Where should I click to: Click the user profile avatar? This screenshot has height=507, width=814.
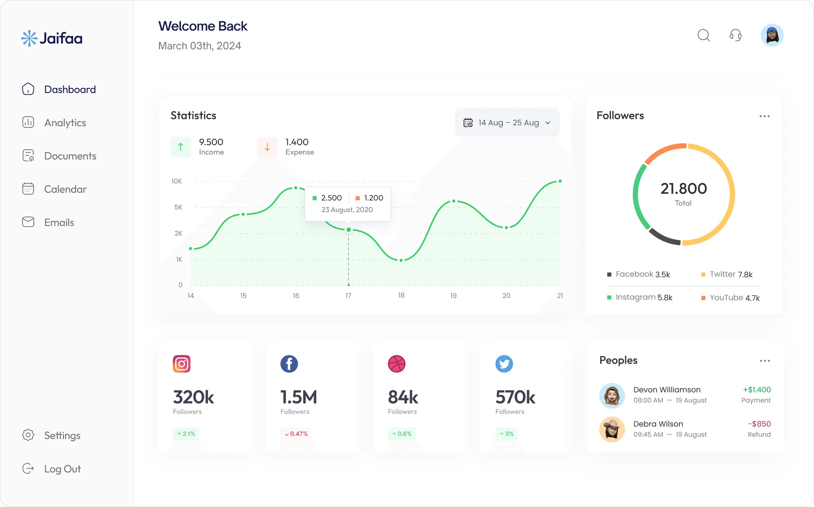(x=772, y=35)
